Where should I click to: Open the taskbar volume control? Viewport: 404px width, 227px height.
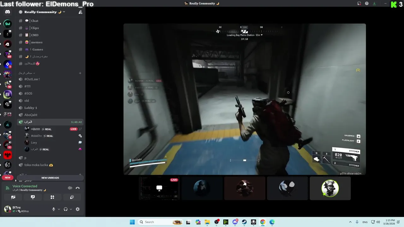click(378, 222)
